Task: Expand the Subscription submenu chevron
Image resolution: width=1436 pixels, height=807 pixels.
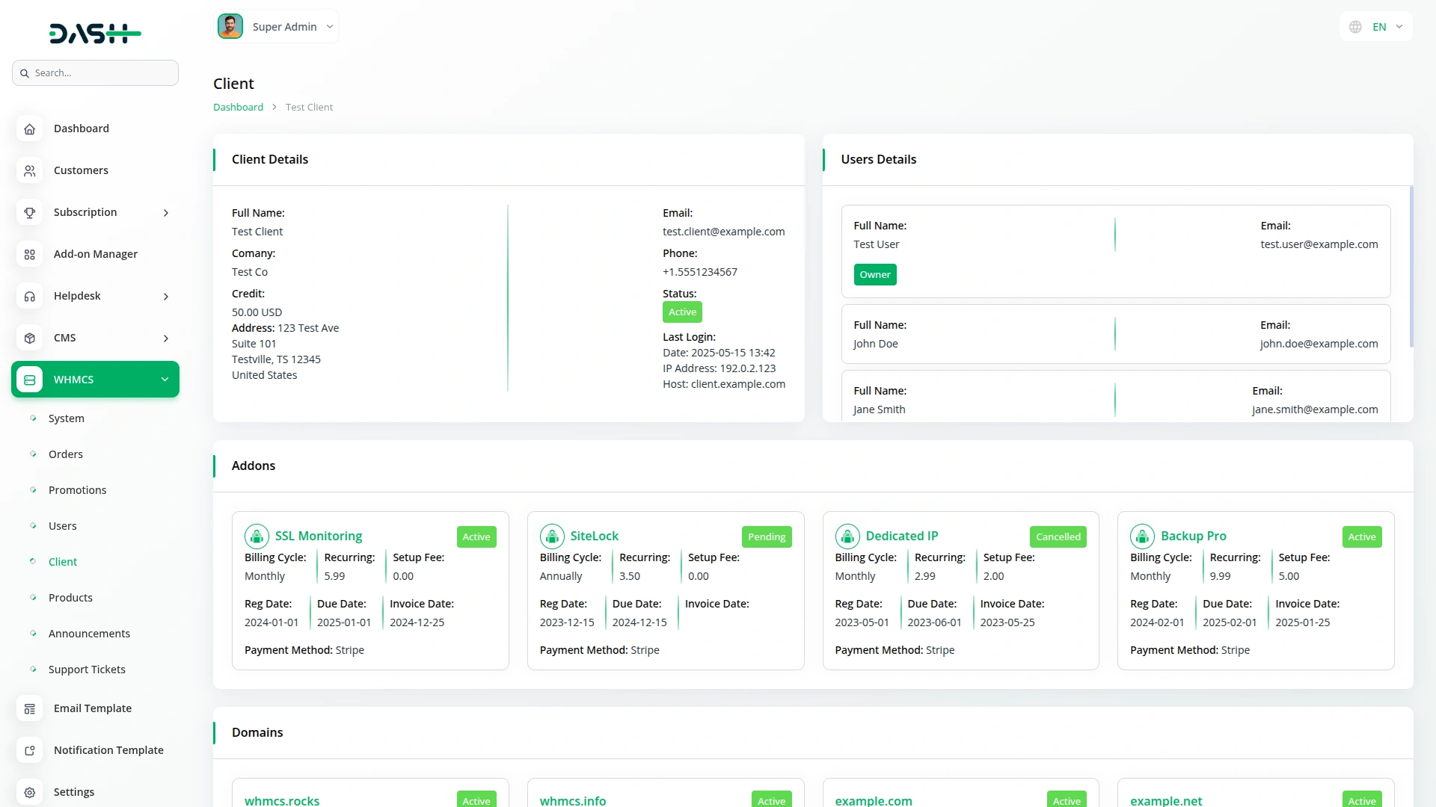Action: point(166,213)
